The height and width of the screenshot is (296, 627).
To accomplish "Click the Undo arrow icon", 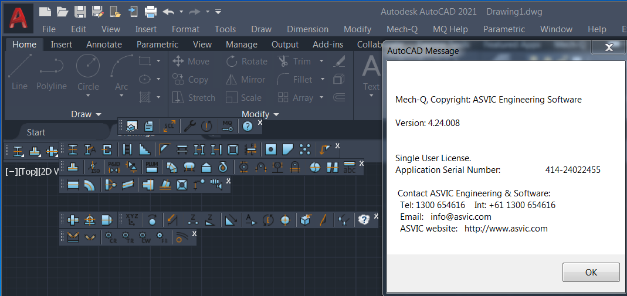I will coord(168,12).
